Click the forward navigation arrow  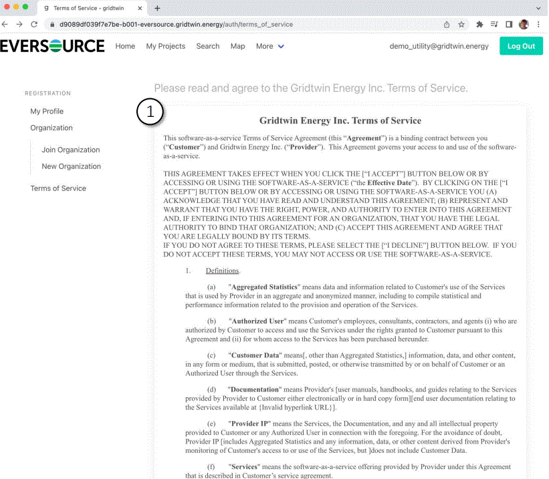pos(19,24)
